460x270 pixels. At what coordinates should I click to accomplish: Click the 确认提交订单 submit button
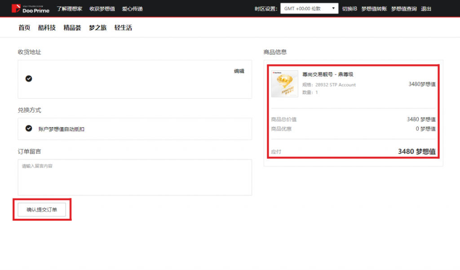coord(42,209)
